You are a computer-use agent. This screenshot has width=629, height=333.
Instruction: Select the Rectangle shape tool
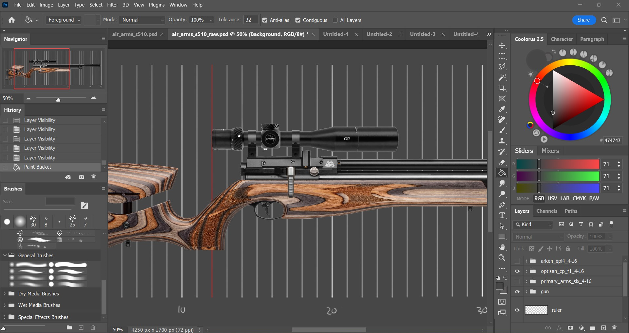[502, 237]
